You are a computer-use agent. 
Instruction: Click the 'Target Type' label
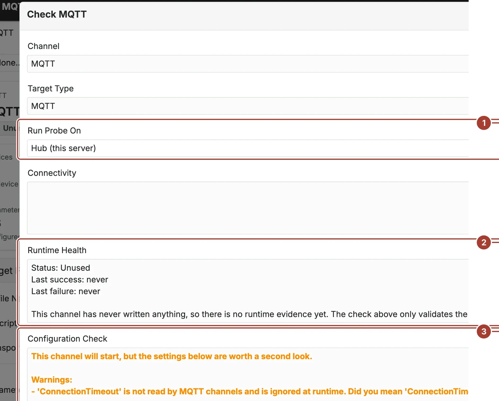click(x=51, y=88)
